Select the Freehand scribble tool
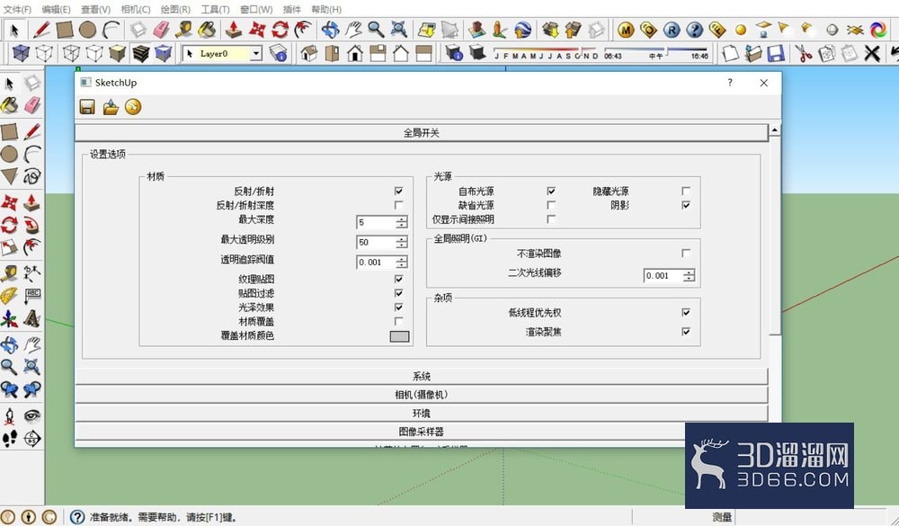 tap(32, 176)
